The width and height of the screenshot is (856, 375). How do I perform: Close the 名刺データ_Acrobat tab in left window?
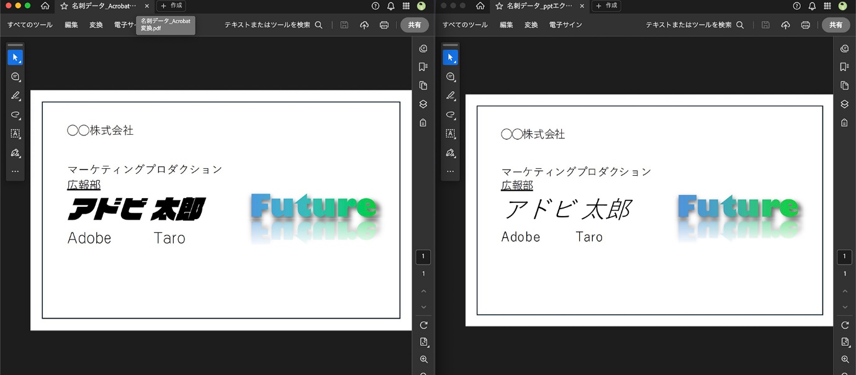pyautogui.click(x=146, y=6)
